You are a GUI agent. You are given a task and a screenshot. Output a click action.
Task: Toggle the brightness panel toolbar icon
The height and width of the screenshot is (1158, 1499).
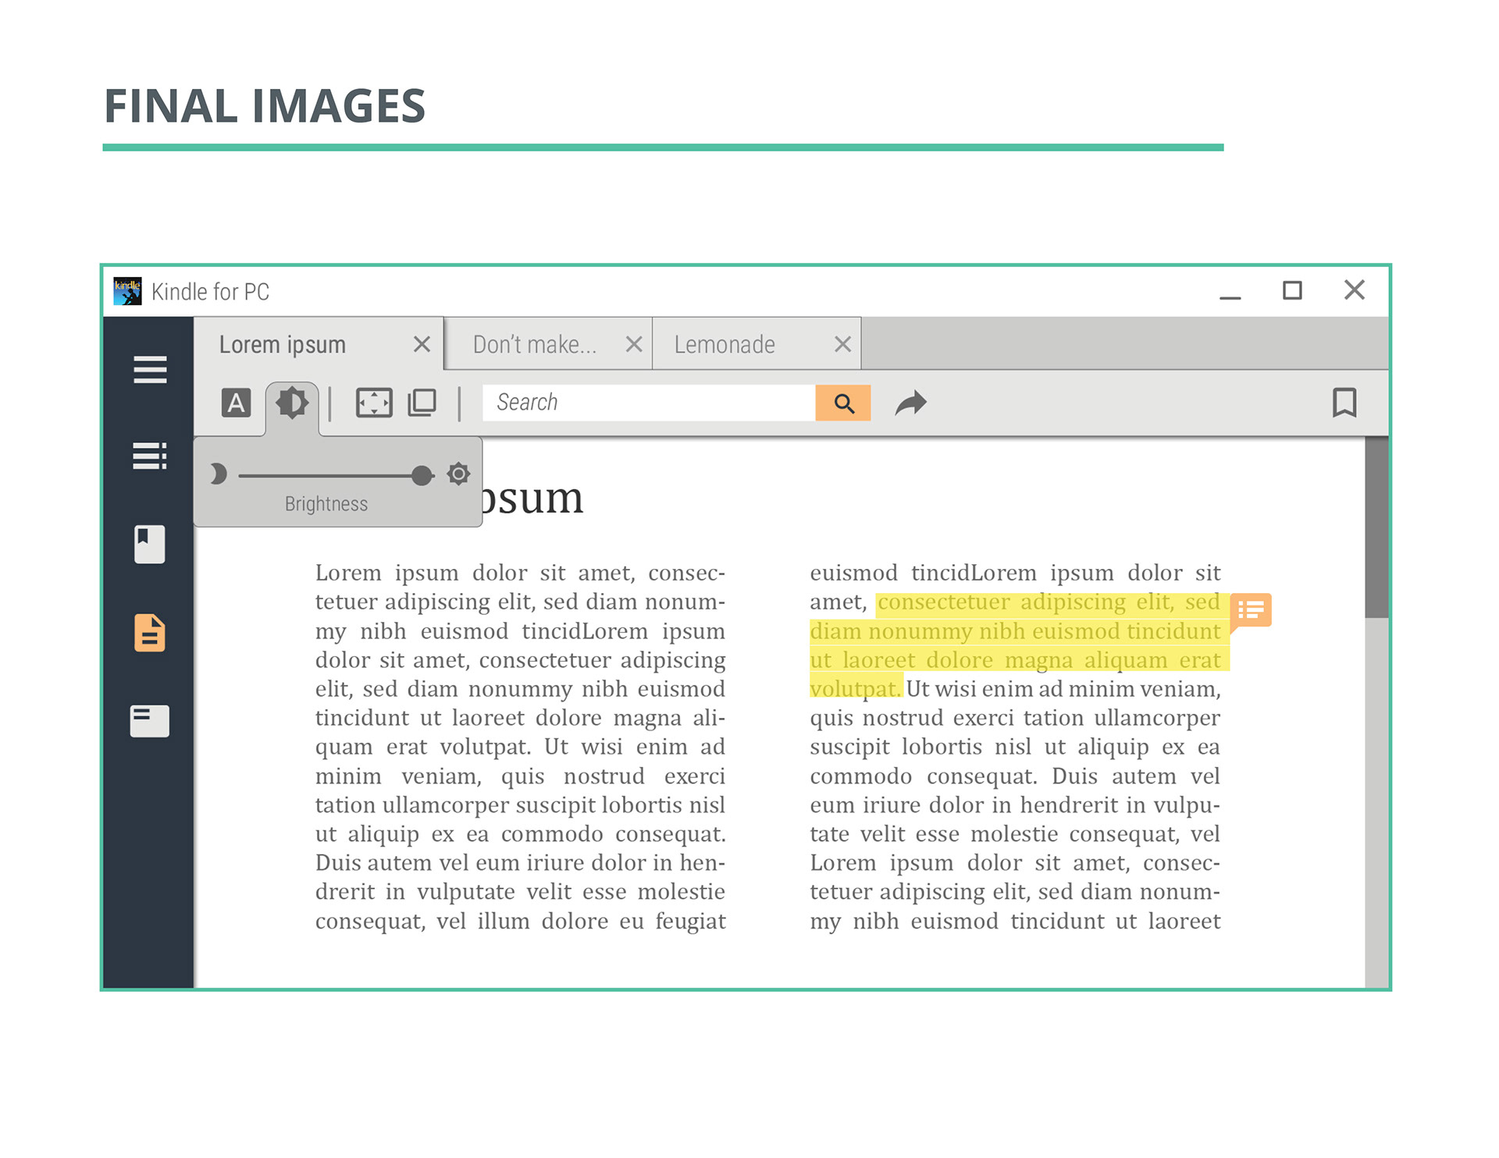292,403
